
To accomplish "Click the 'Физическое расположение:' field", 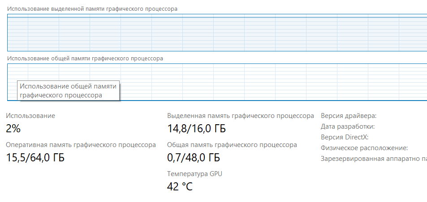I will point(364,148).
